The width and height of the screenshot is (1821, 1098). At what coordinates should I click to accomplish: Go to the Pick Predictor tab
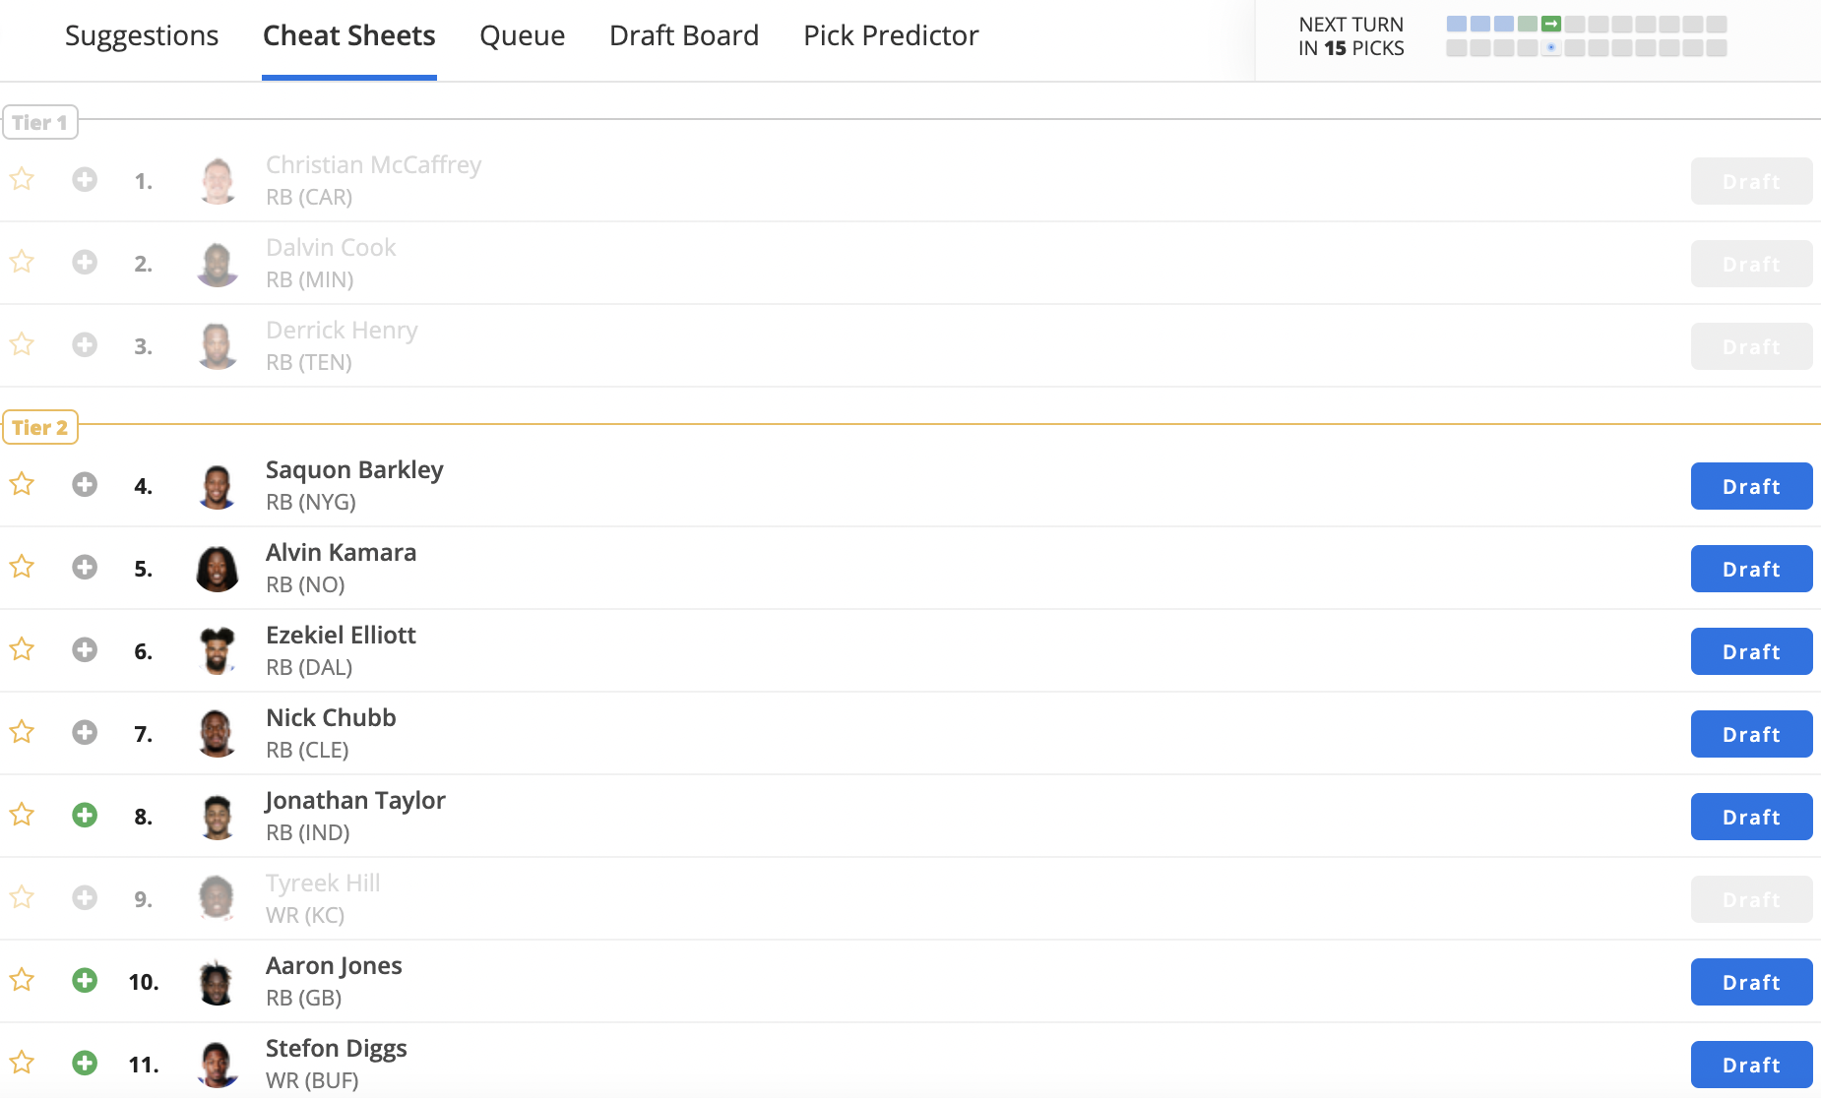click(891, 35)
